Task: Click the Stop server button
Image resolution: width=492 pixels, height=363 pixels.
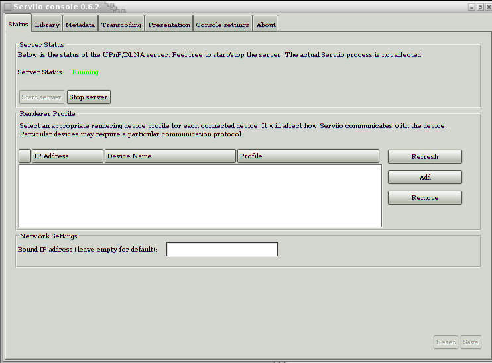Action: click(x=88, y=97)
